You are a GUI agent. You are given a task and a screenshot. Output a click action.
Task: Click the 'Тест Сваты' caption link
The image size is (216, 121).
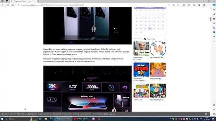pyautogui.click(x=138, y=100)
